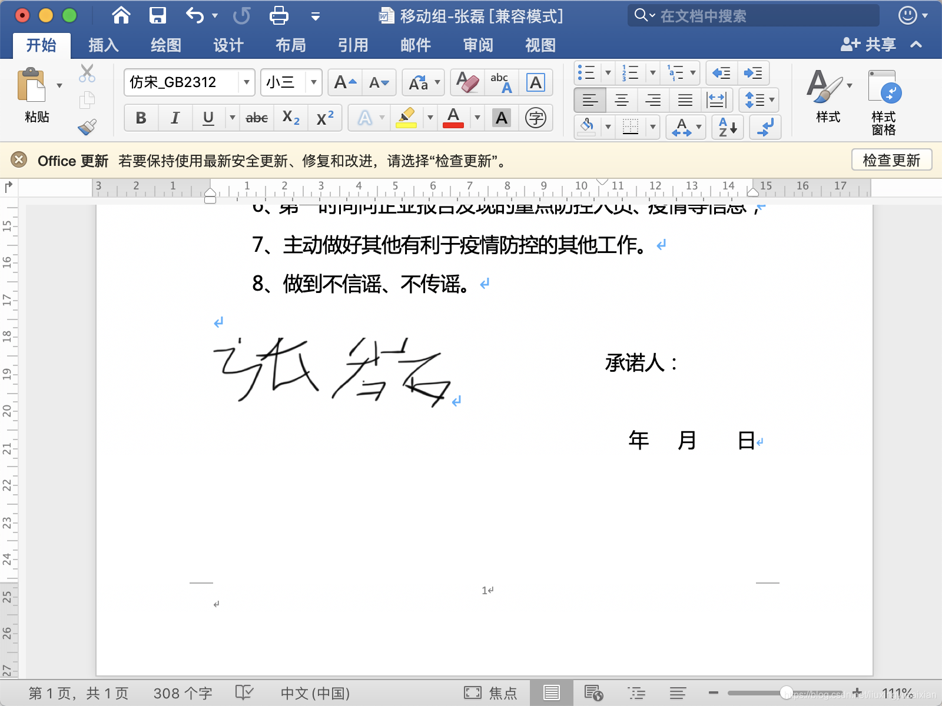Open the 小三 font size dropdown
Viewport: 942px width, 706px height.
tap(314, 82)
